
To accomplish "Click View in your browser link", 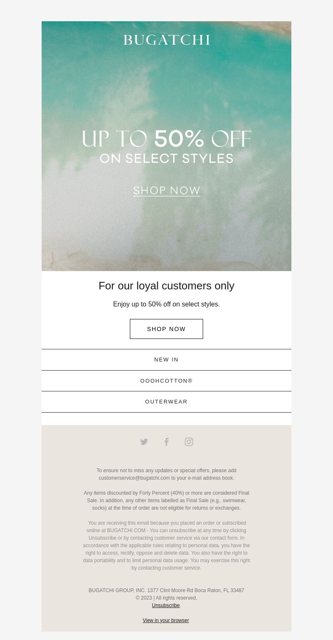I will click(166, 620).
